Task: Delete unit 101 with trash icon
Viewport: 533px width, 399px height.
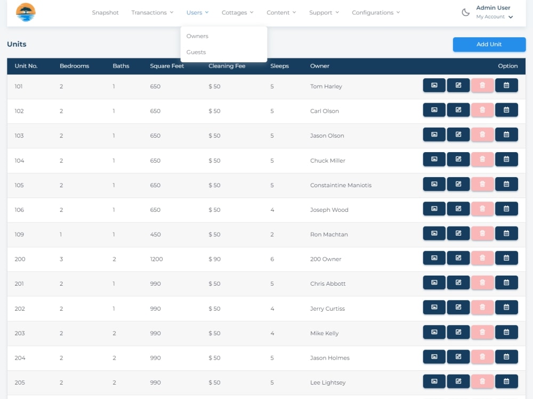Action: click(482, 85)
